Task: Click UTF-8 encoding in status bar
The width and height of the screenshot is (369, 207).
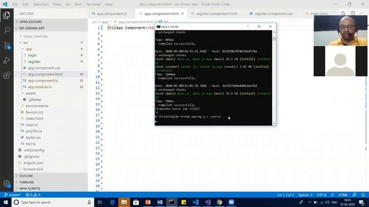Action: click(x=322, y=195)
